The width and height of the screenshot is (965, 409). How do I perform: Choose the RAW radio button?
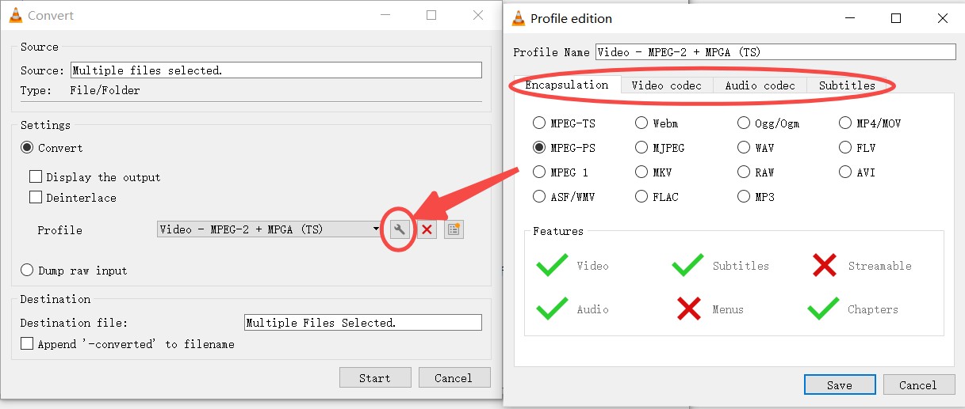point(744,172)
